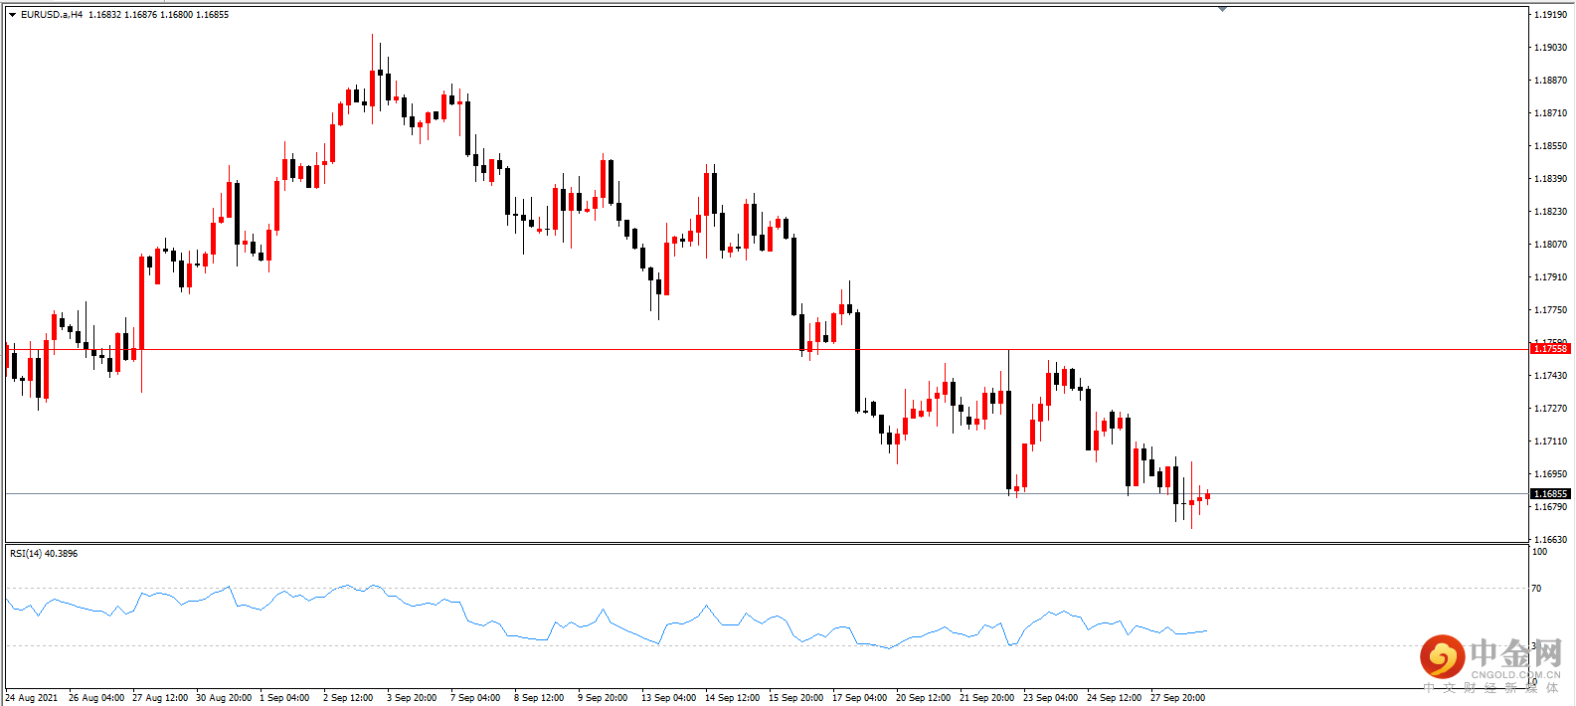Click the 1.19030 price axis label

[x=1550, y=48]
